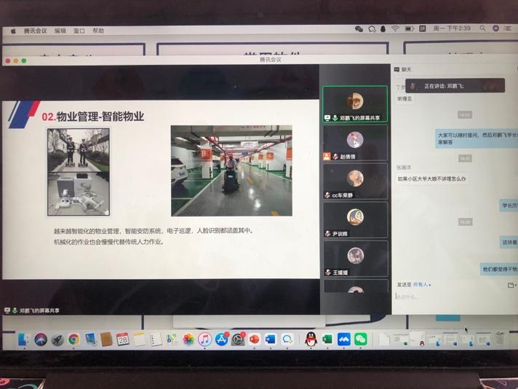Screen dimensions: 518x389
Task: Open the Apple menu
Action: pos(13,31)
